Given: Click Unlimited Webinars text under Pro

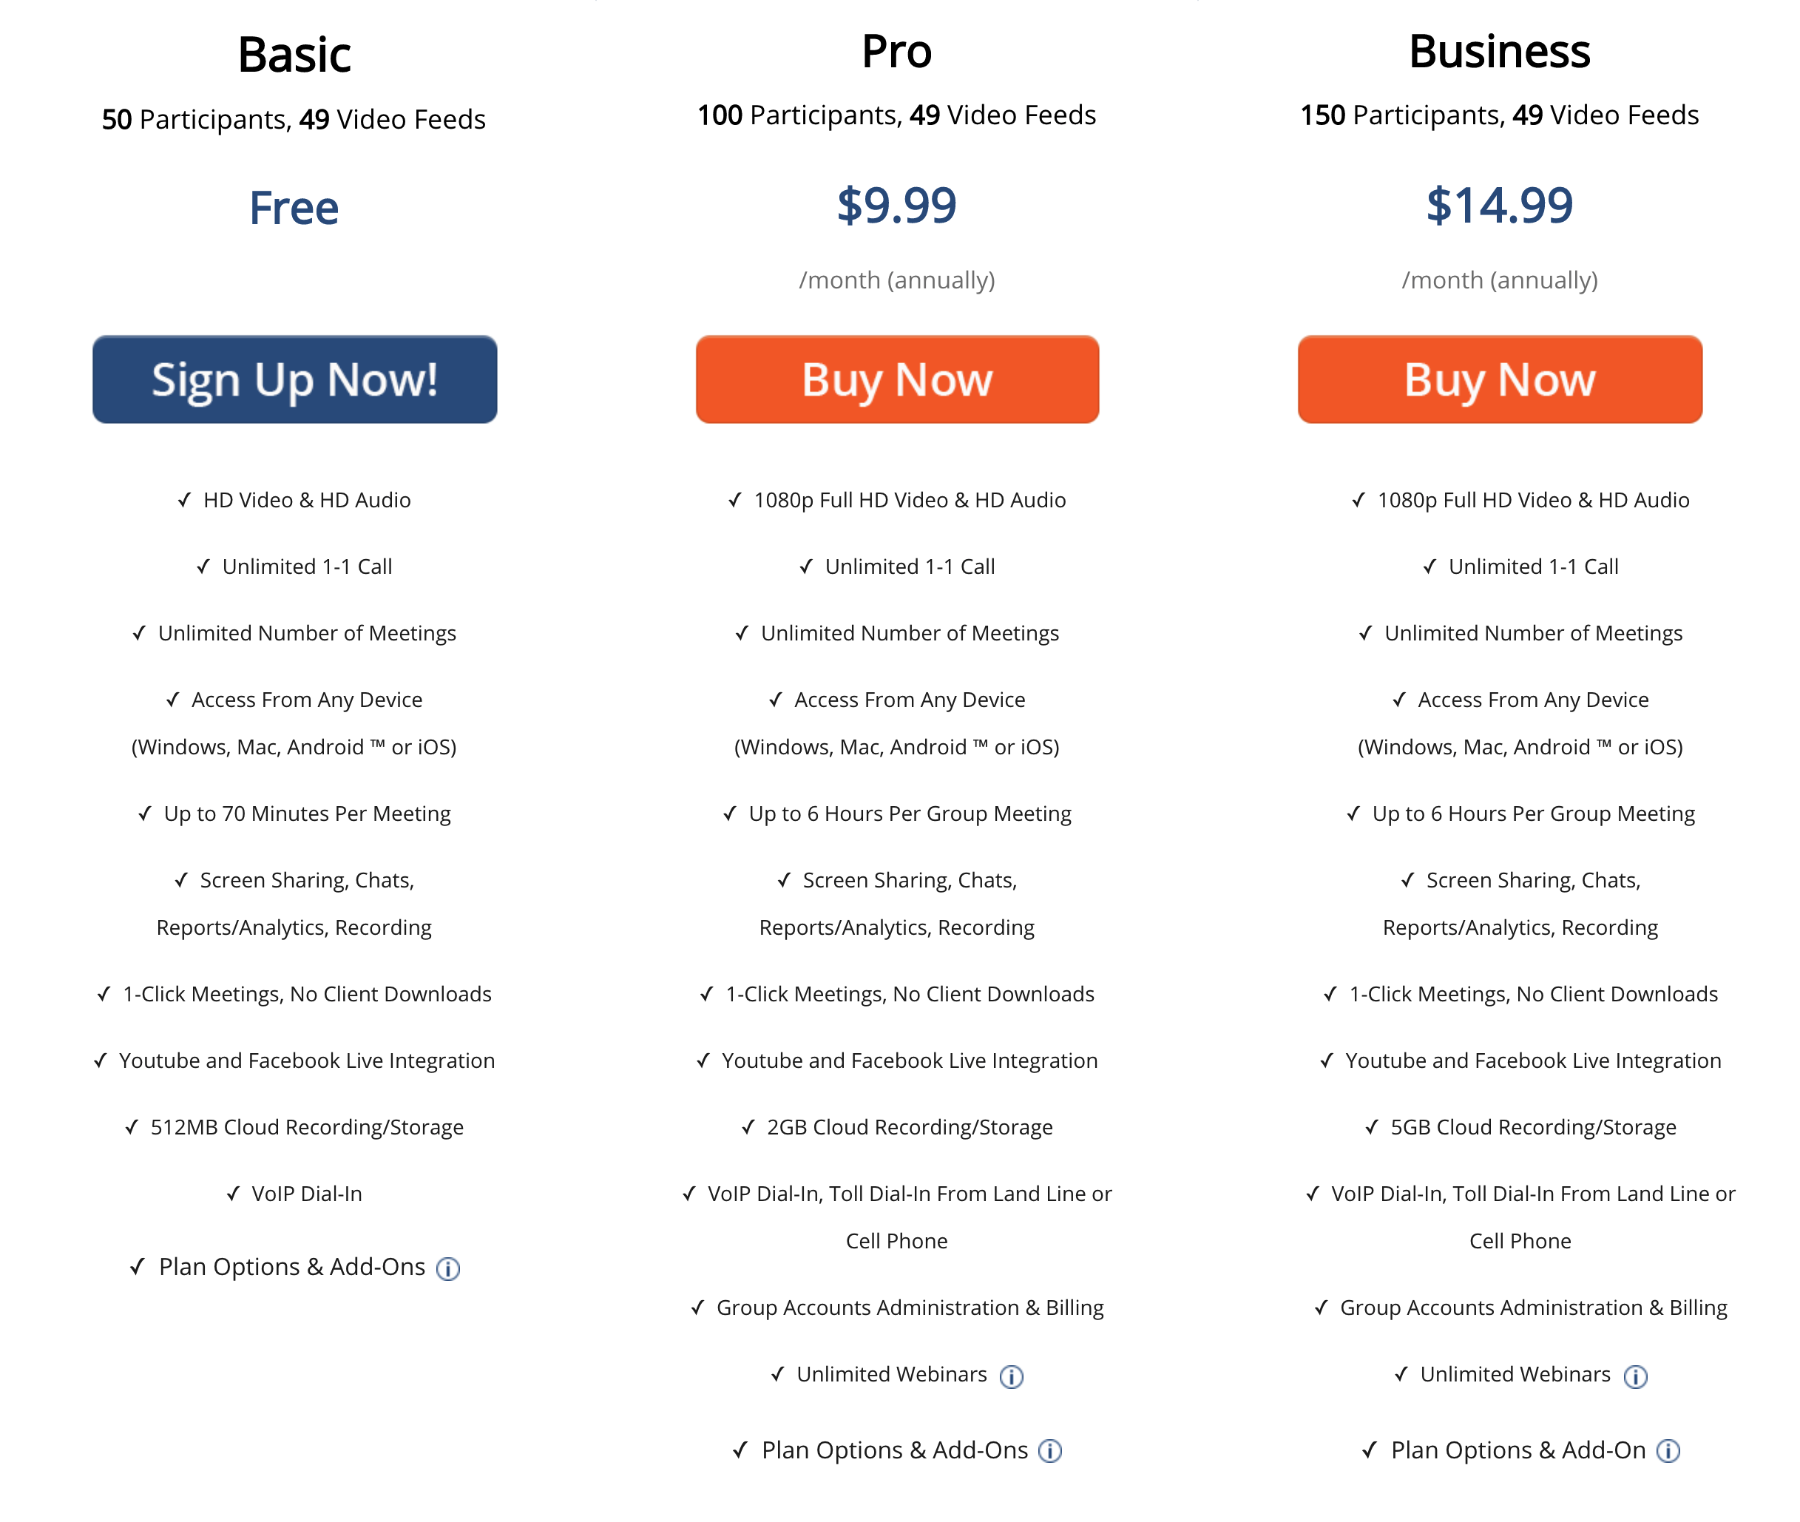Looking at the screenshot, I should 891,1374.
